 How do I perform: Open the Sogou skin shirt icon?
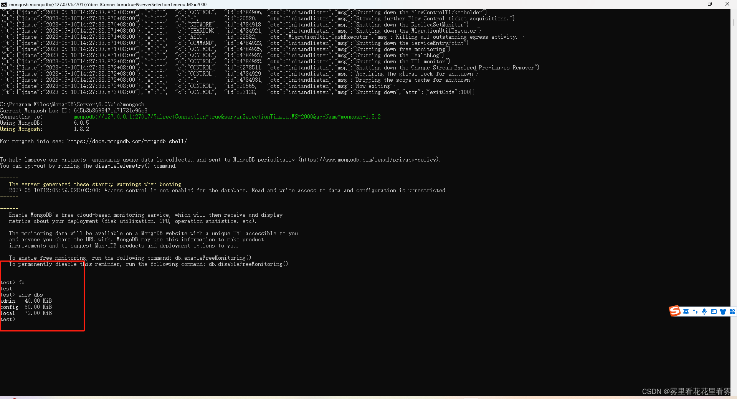723,312
